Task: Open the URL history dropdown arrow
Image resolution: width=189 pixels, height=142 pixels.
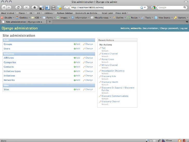Action: tap(145, 8)
